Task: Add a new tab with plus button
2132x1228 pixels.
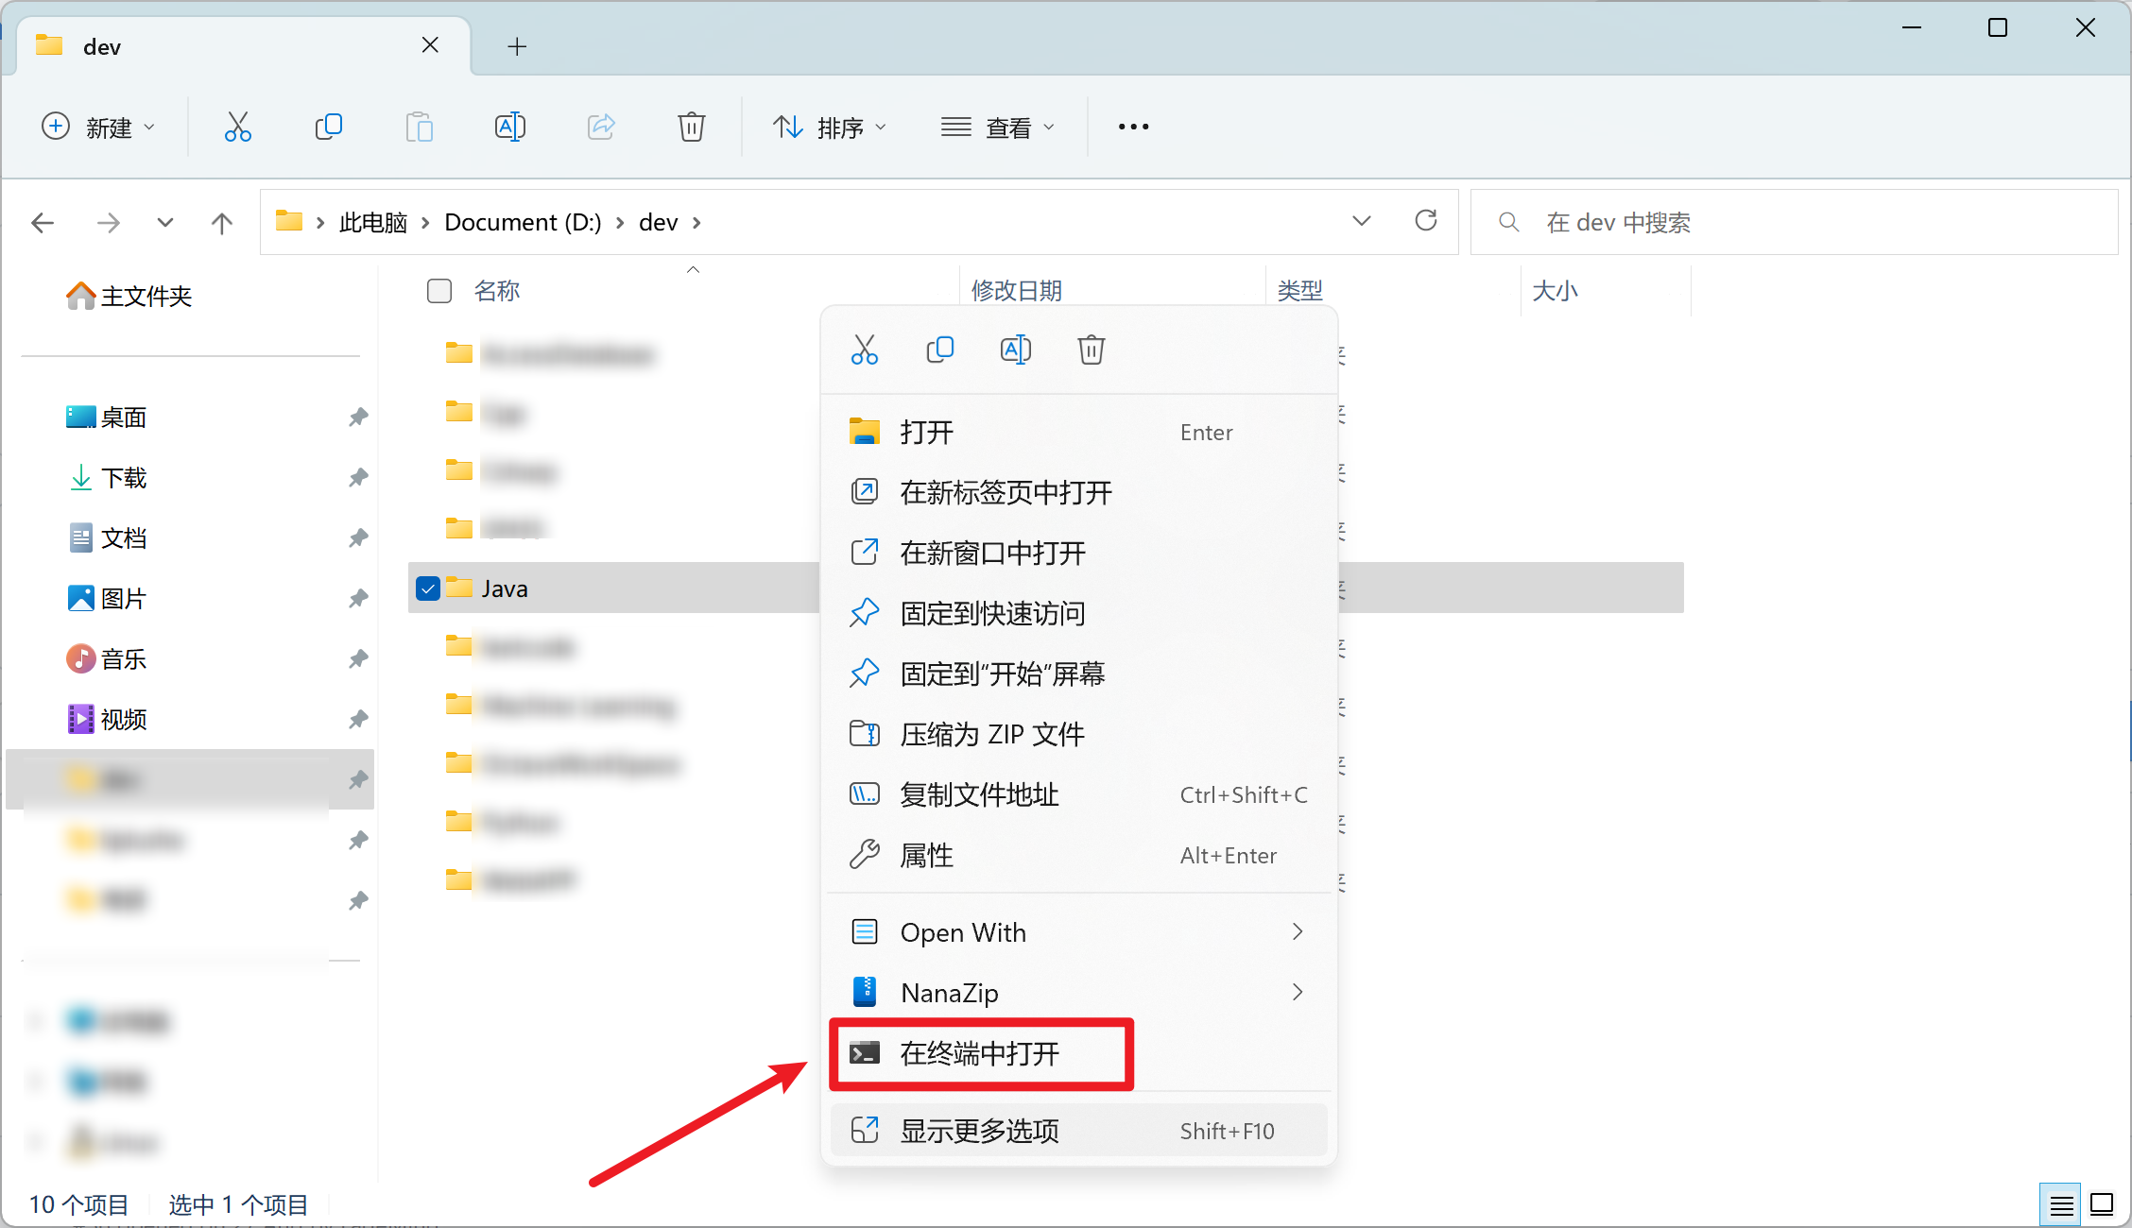Action: (x=517, y=46)
